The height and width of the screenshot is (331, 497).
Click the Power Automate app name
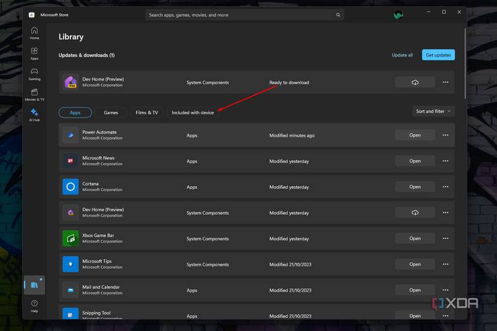[99, 132]
